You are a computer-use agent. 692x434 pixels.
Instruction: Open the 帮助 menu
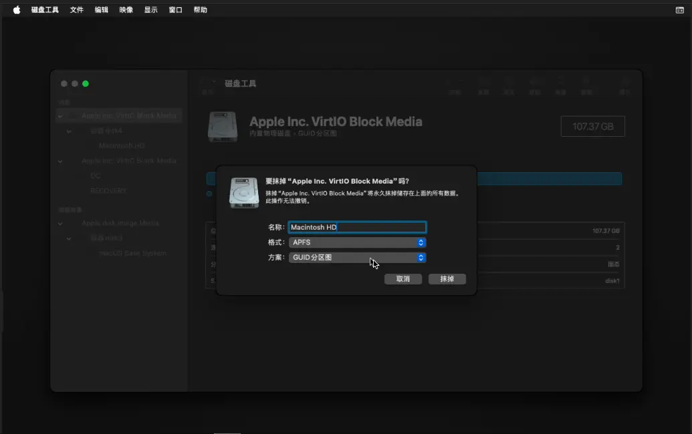(x=201, y=10)
